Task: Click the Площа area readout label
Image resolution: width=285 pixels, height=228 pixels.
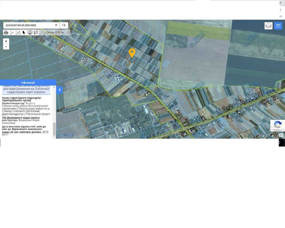Action: [55, 33]
